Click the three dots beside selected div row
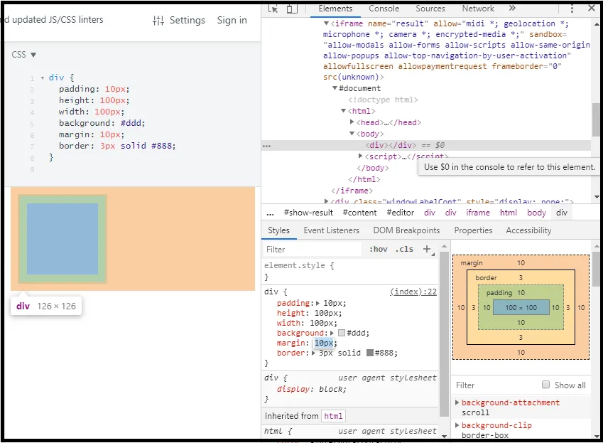The height and width of the screenshot is (443, 603). click(x=266, y=145)
